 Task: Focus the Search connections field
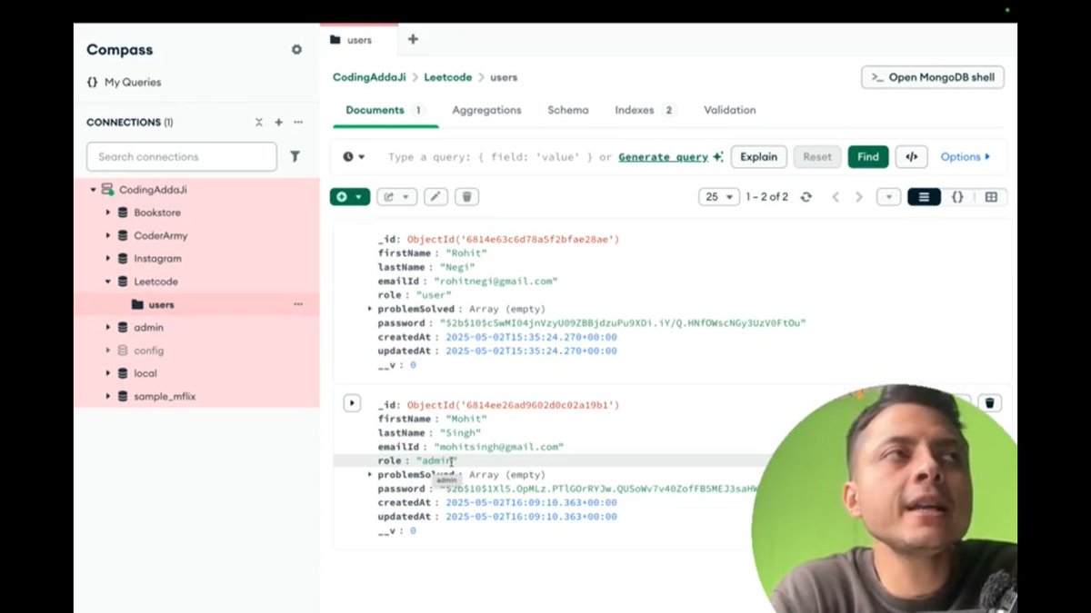pos(182,156)
